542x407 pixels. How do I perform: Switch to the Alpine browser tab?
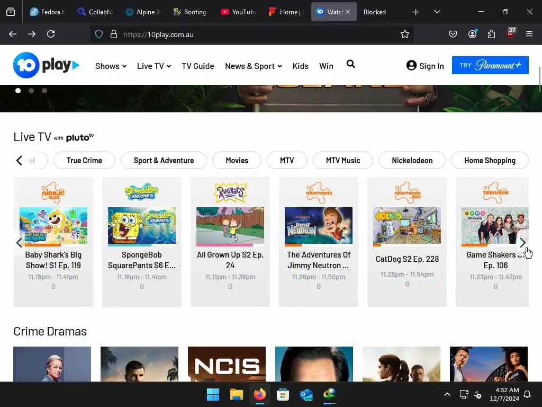[142, 12]
